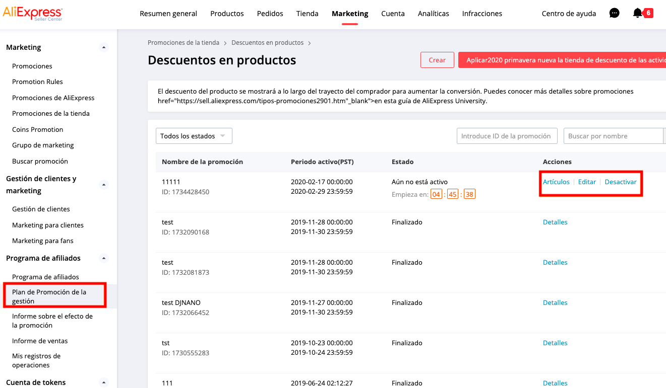Select the text ID: 1734428450
The image size is (666, 388).
(x=186, y=192)
